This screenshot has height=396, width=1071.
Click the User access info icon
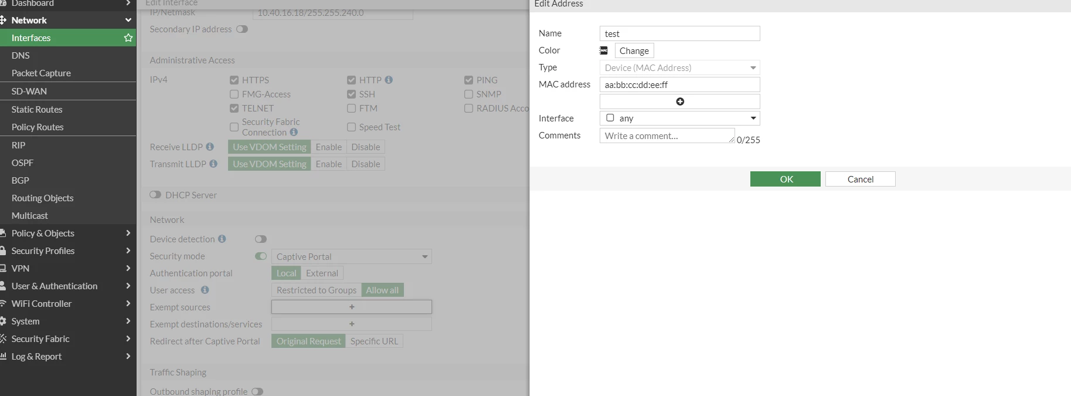[x=205, y=290]
